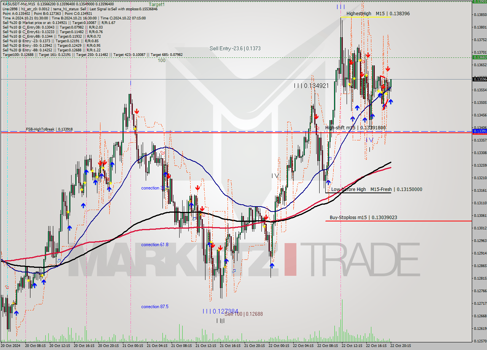Click the 22 Oct 12:15 time label
Image resolution: width=487 pixels, height=350 pixels.
coord(352,346)
